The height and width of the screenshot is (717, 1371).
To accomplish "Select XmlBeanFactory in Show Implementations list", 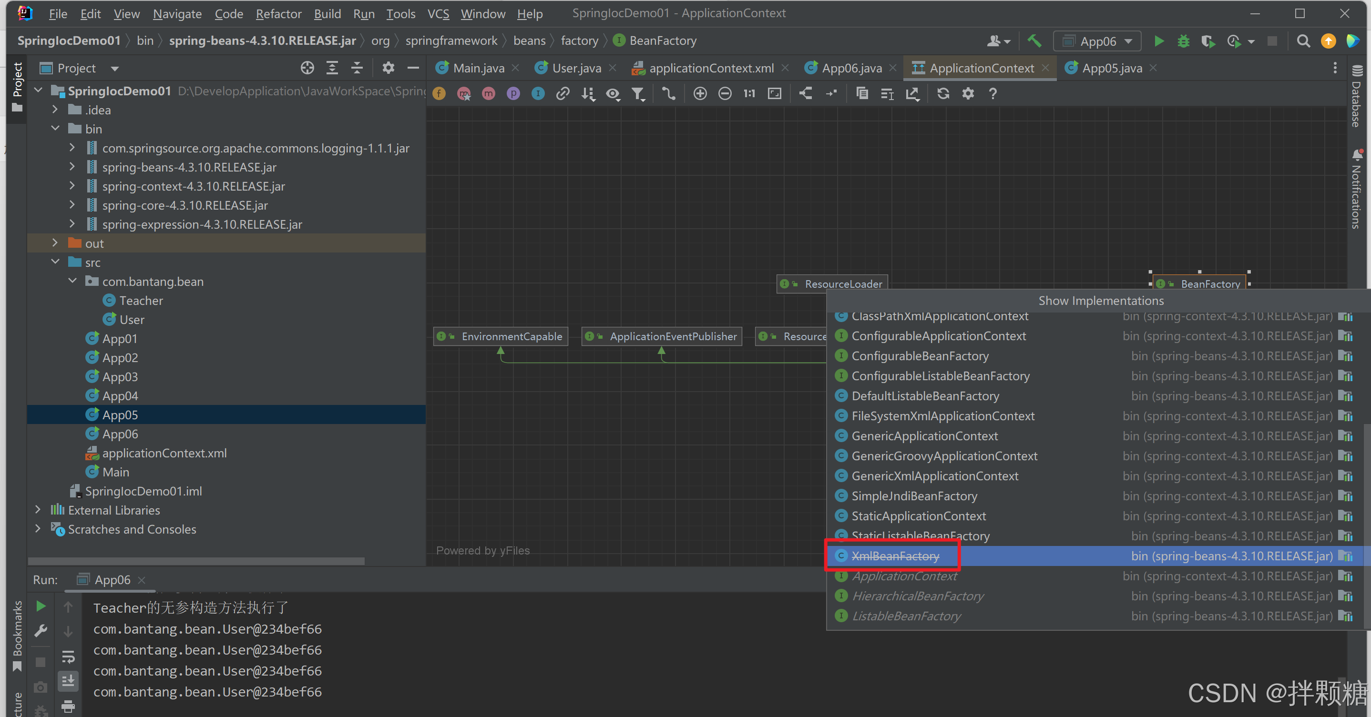I will click(x=895, y=556).
